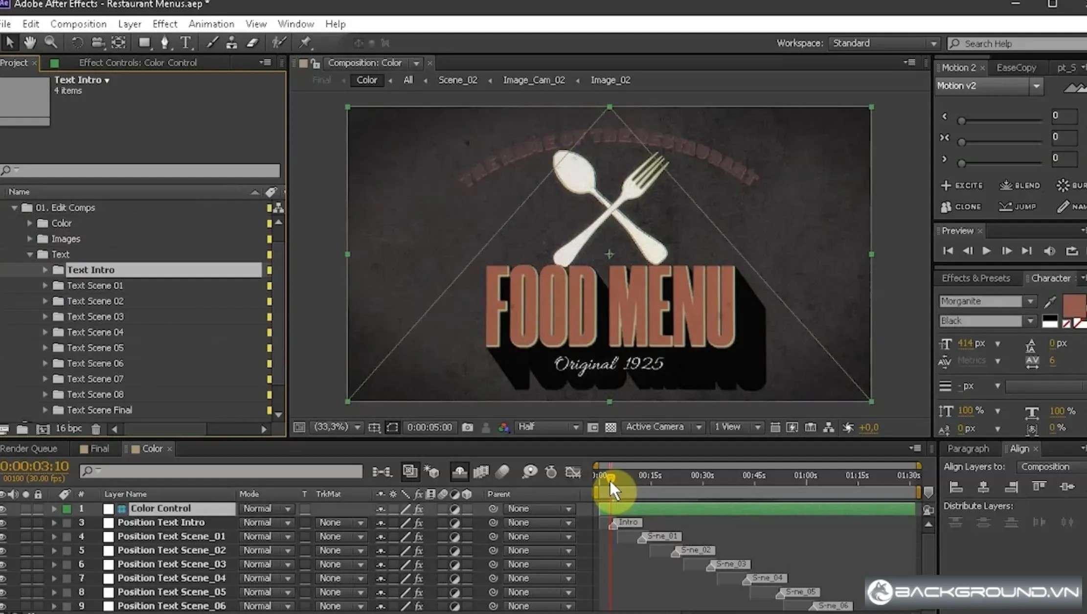Select the Rotation tool

77,43
